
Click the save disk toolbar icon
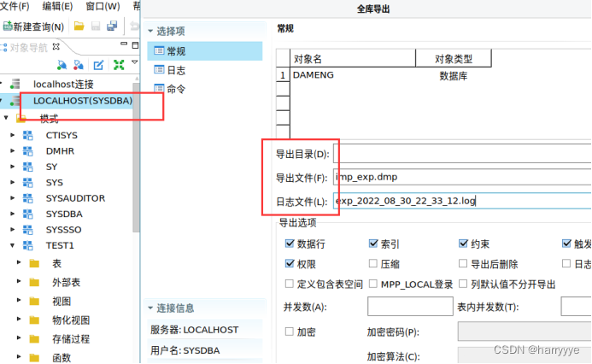click(x=96, y=26)
